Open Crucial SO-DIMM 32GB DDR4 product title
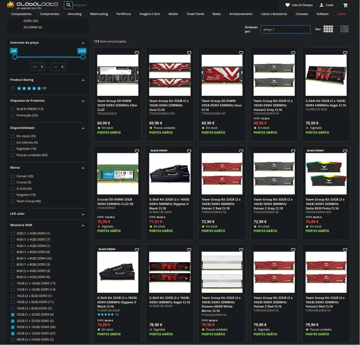 (x=115, y=202)
